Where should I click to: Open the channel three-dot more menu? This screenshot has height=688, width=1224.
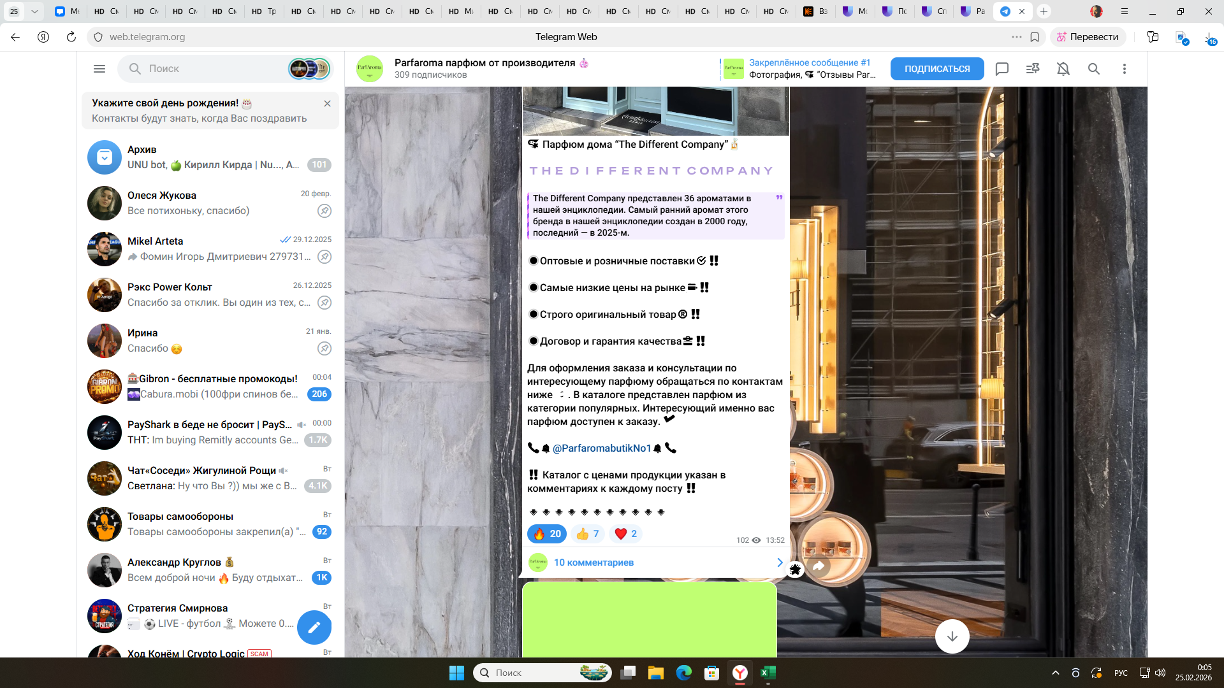pos(1125,69)
